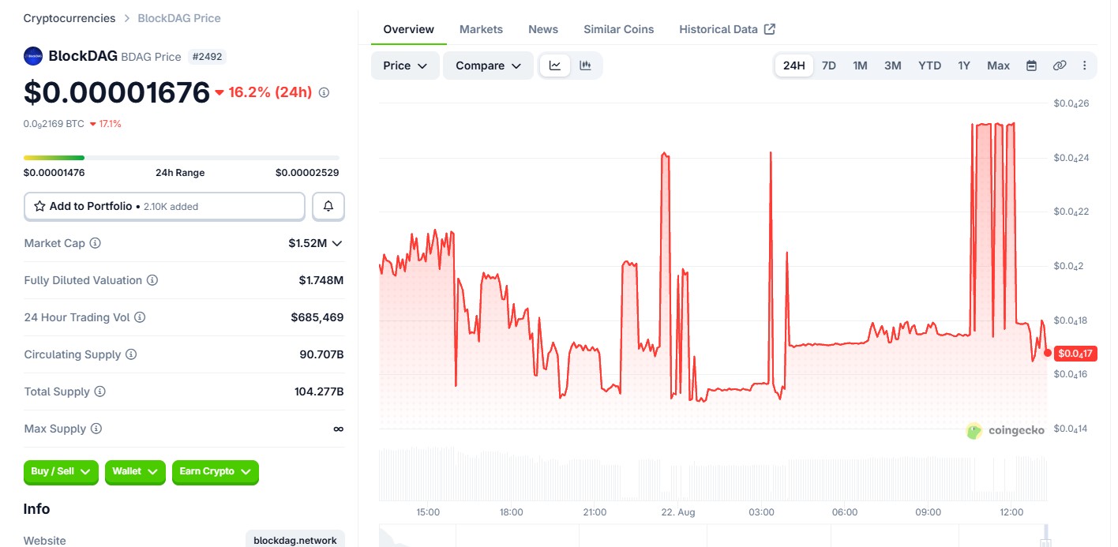Click external link icon beside Historical Data

coord(770,29)
